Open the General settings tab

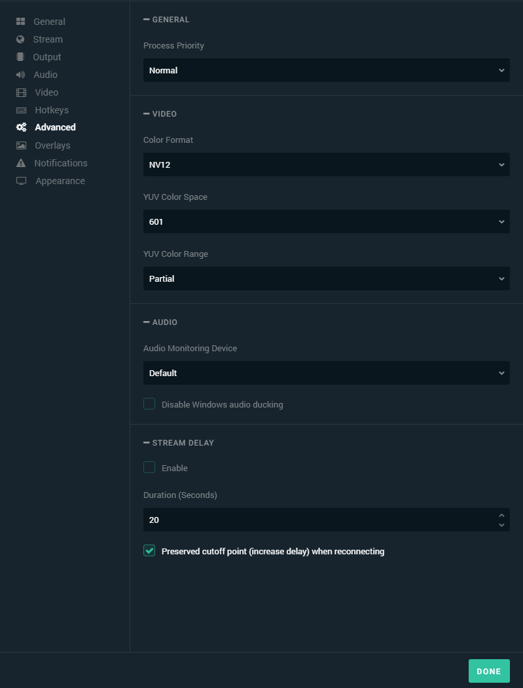[x=50, y=22]
